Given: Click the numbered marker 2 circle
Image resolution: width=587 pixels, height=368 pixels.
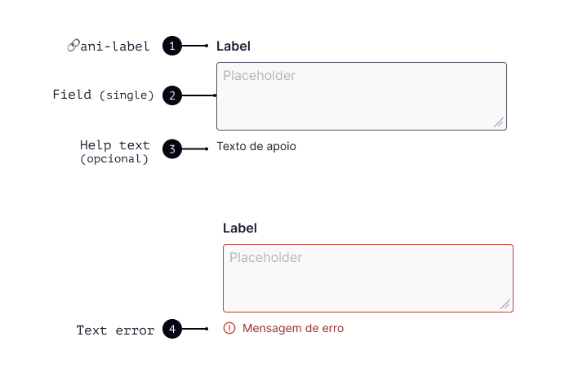Looking at the screenshot, I should [172, 95].
